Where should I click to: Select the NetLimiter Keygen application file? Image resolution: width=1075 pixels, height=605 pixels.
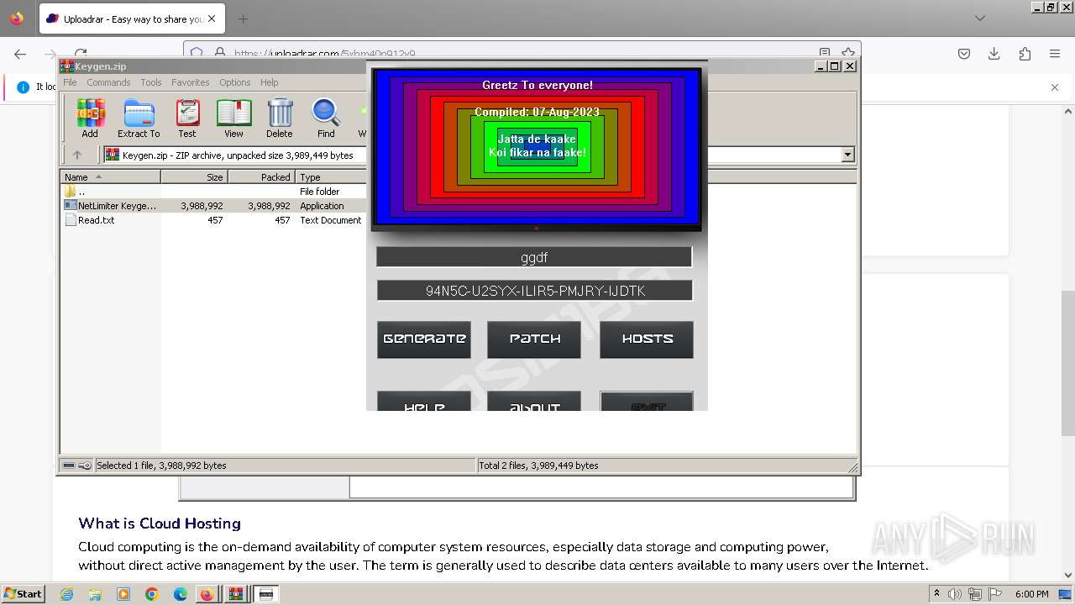(x=213, y=206)
